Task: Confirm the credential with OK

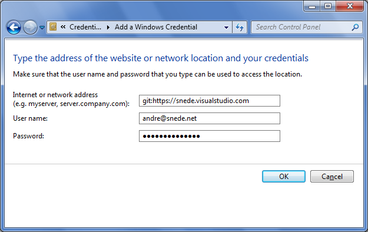Action: point(284,176)
